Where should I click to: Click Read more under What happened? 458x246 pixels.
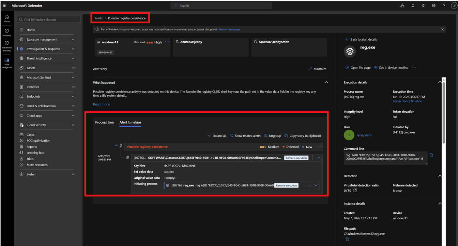tap(101, 104)
